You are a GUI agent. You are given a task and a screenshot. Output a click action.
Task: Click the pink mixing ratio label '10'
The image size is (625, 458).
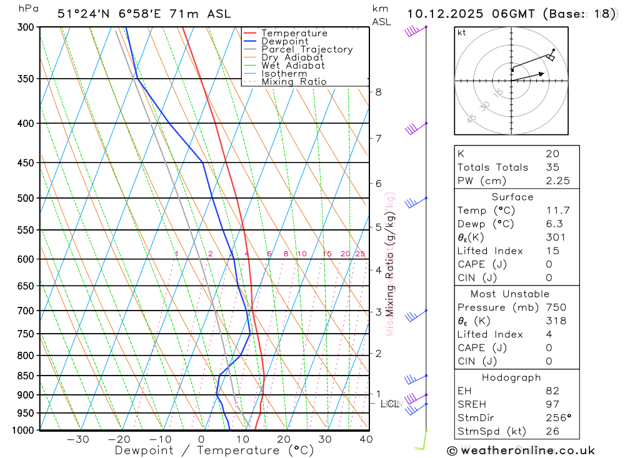coord(302,254)
